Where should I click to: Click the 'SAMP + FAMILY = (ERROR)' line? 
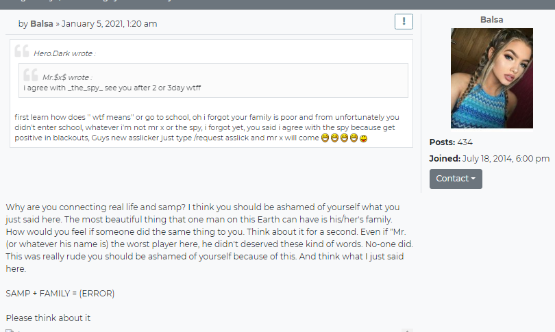[x=60, y=294]
